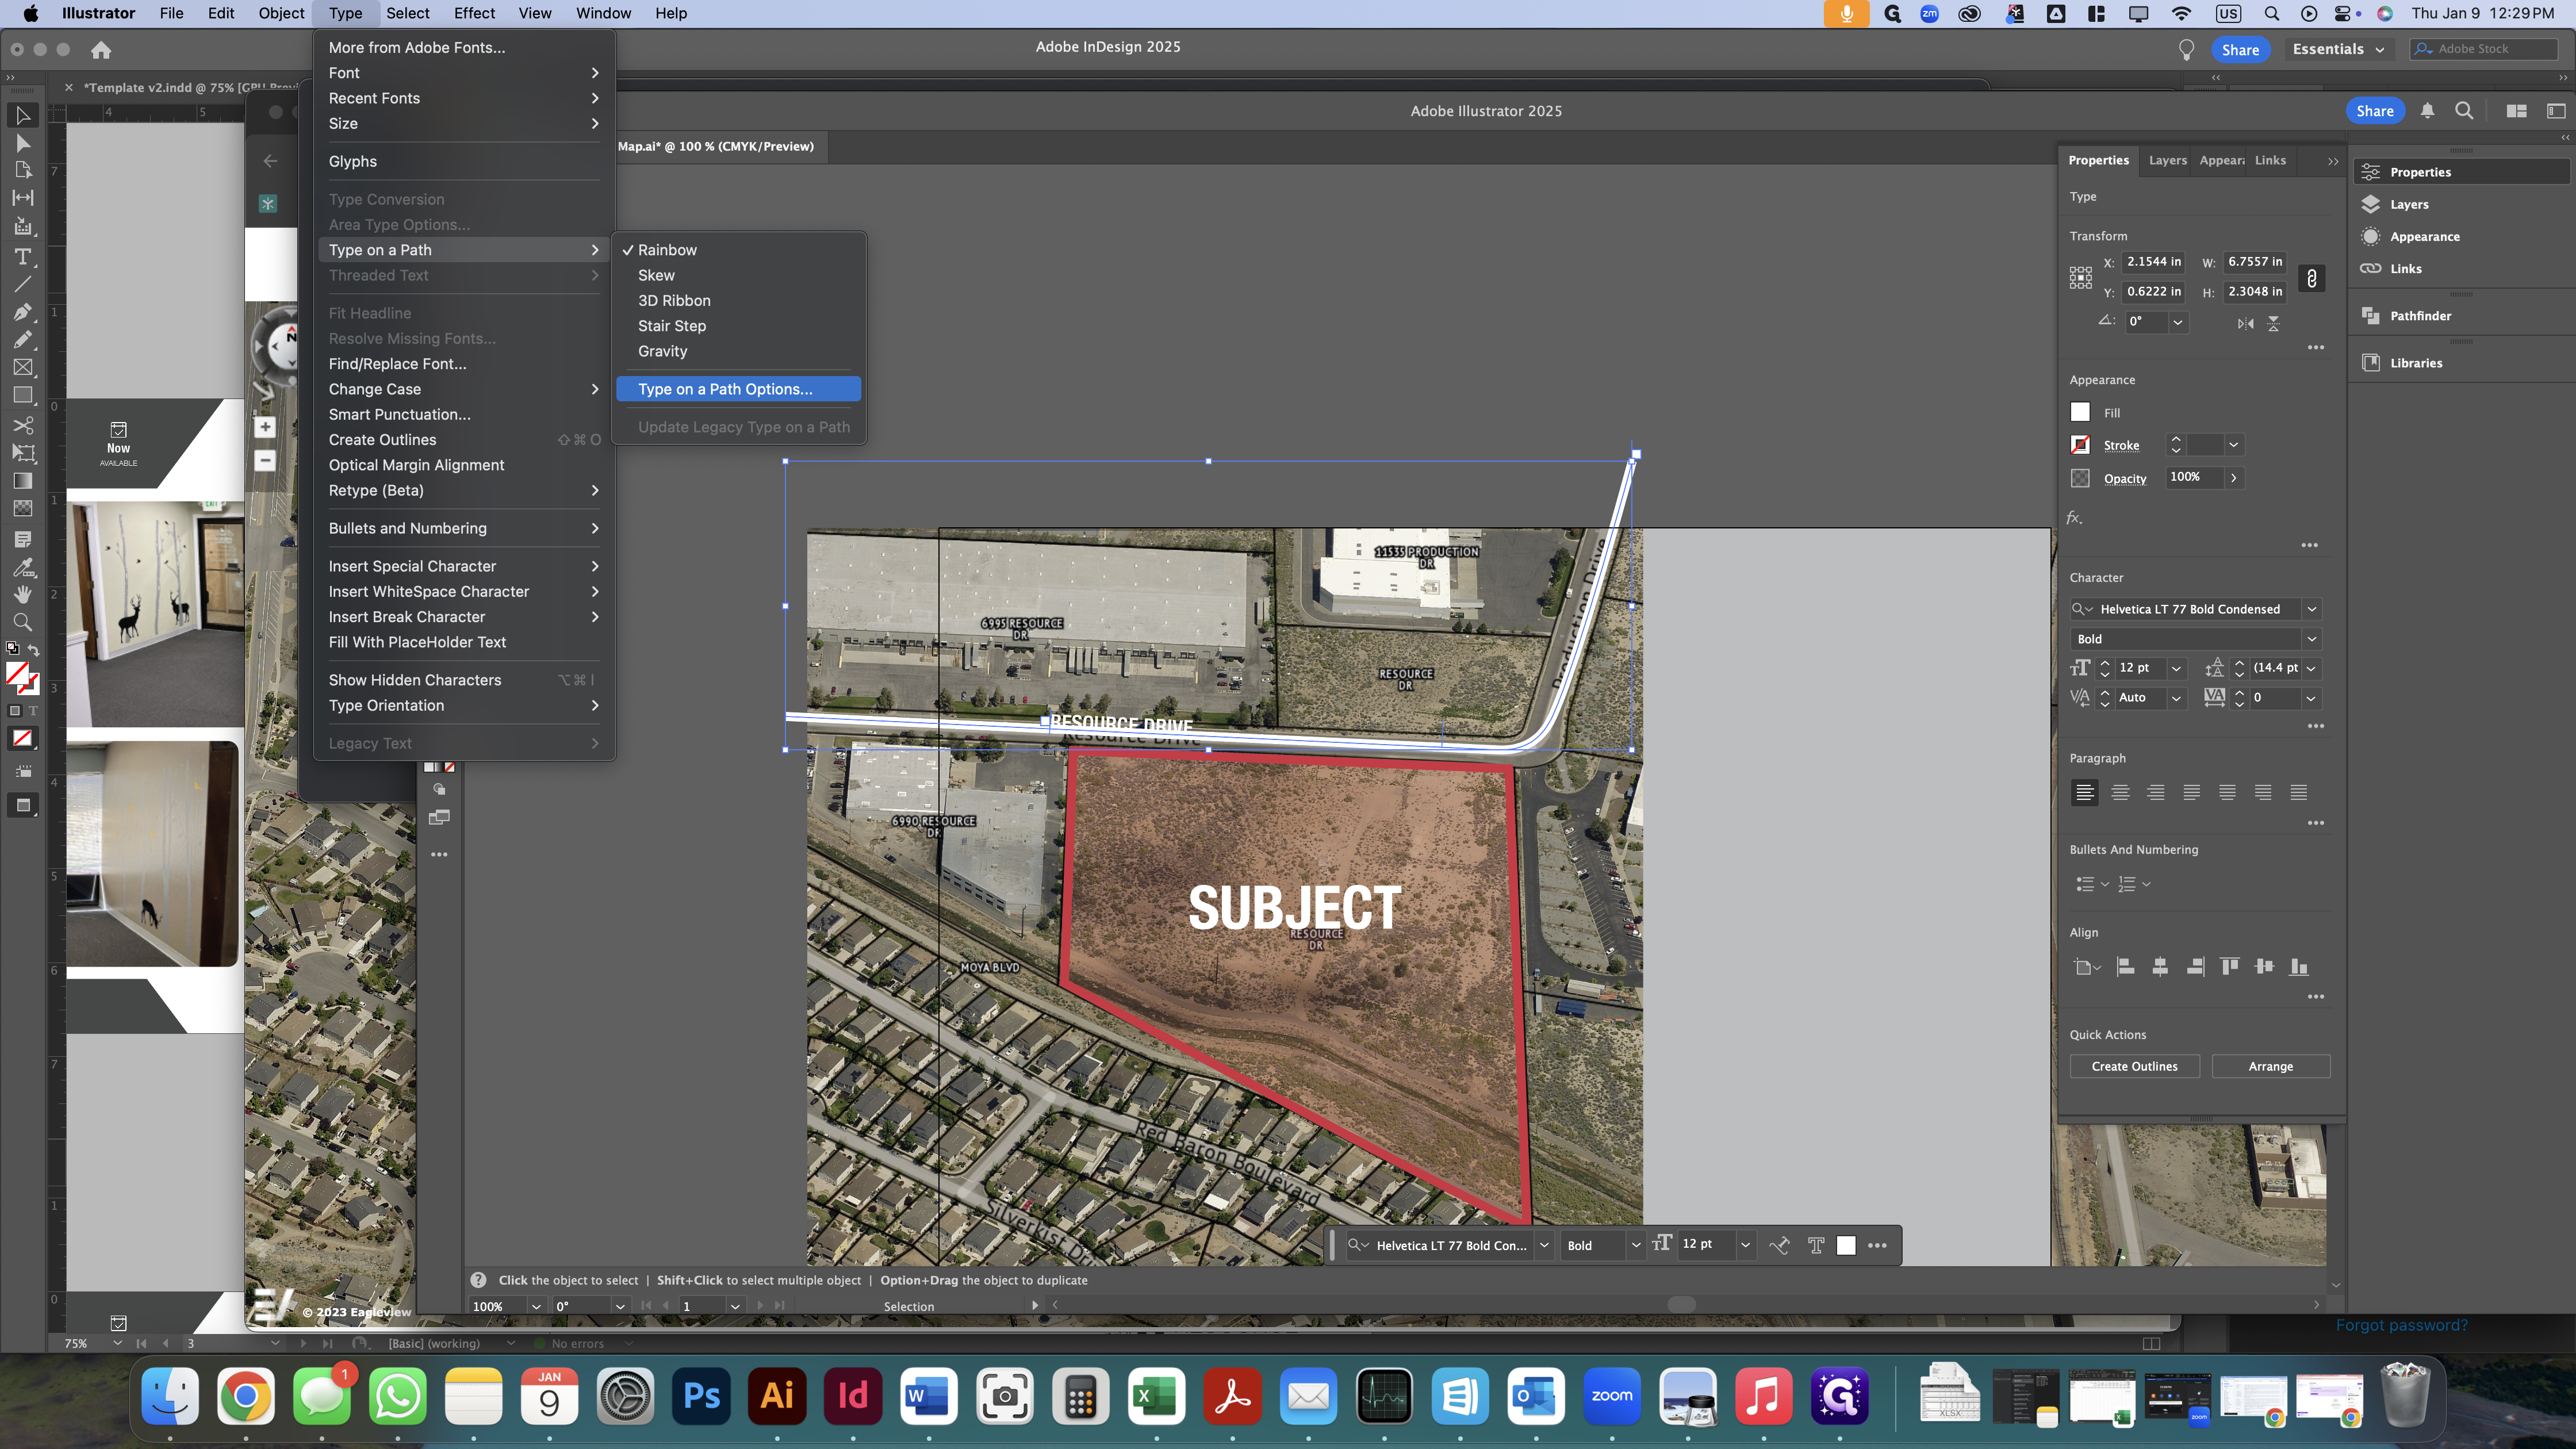Select the InDesign Hand tool

23,594
